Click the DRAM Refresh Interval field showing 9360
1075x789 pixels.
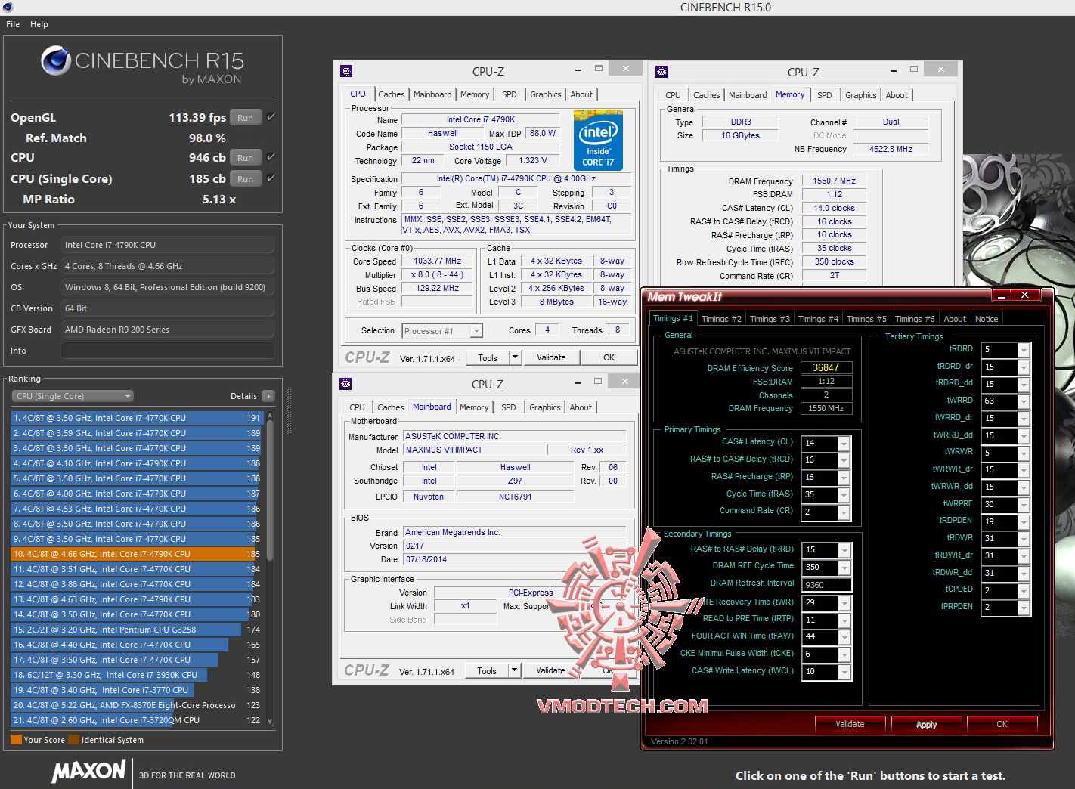pos(827,584)
